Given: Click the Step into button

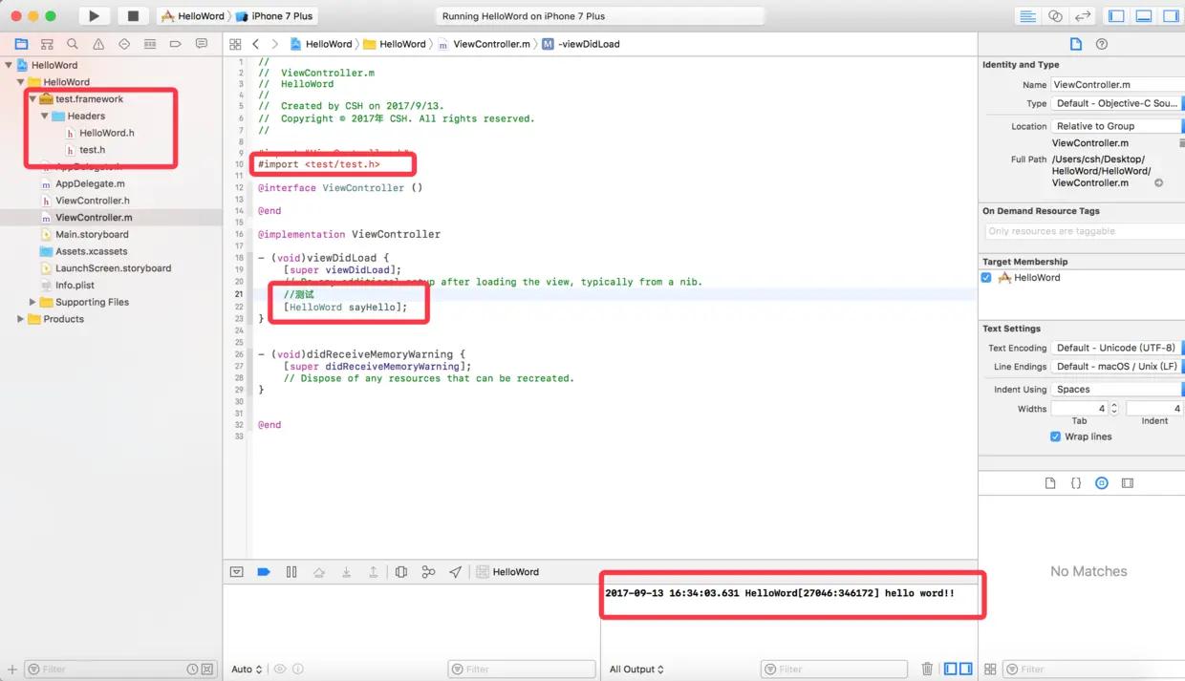Looking at the screenshot, I should pyautogui.click(x=346, y=572).
